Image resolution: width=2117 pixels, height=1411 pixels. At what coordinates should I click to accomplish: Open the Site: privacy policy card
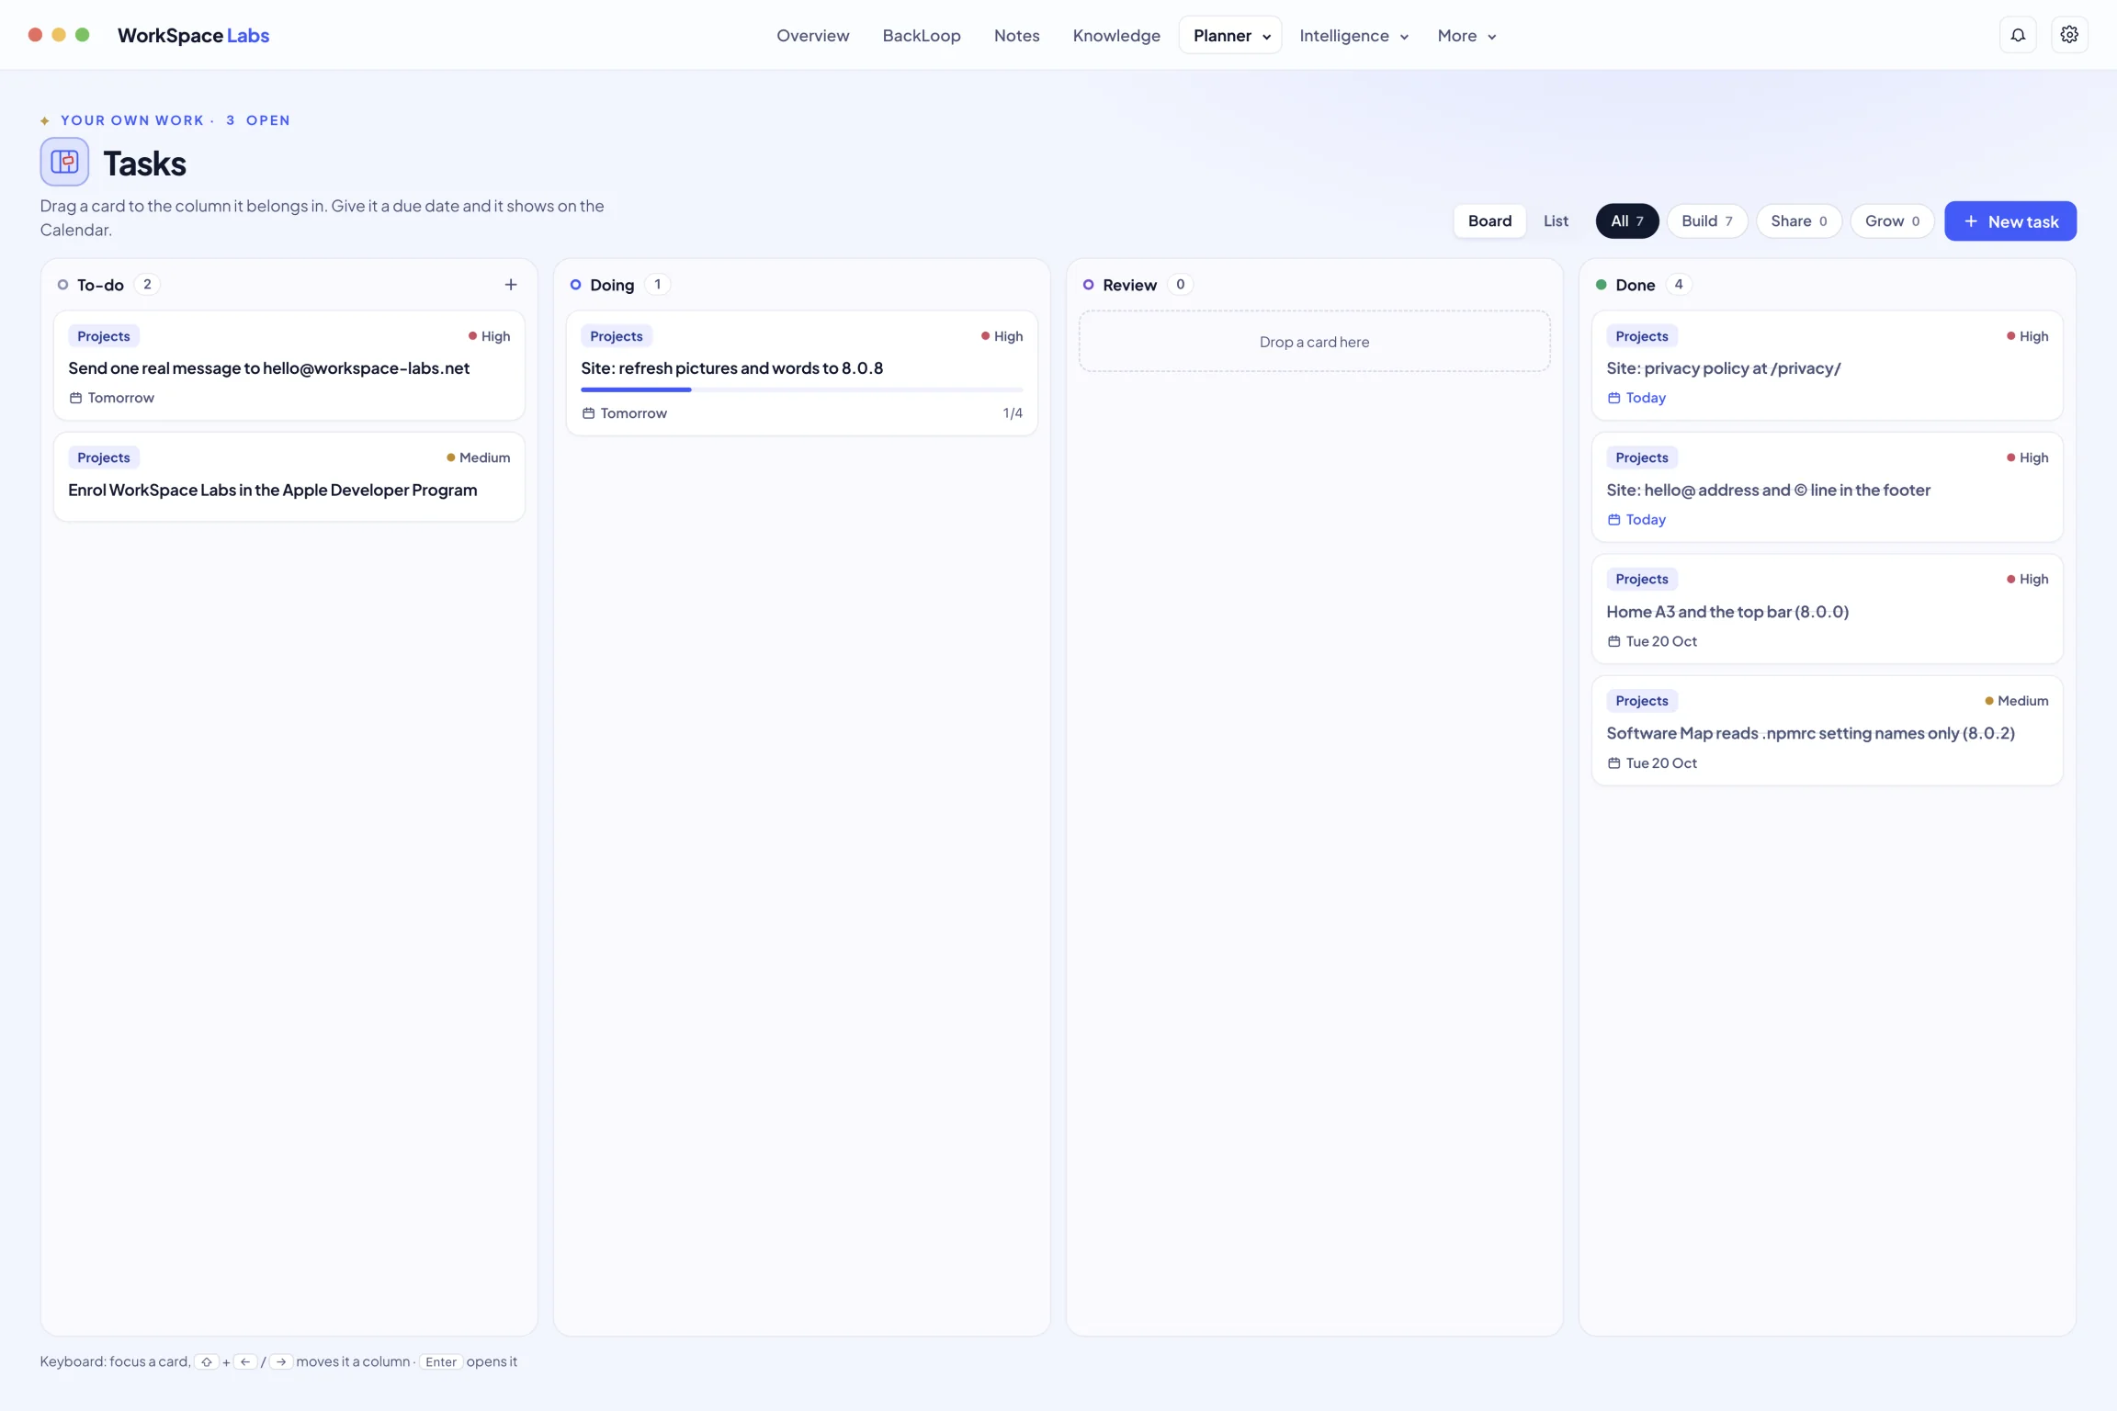[x=1827, y=366]
